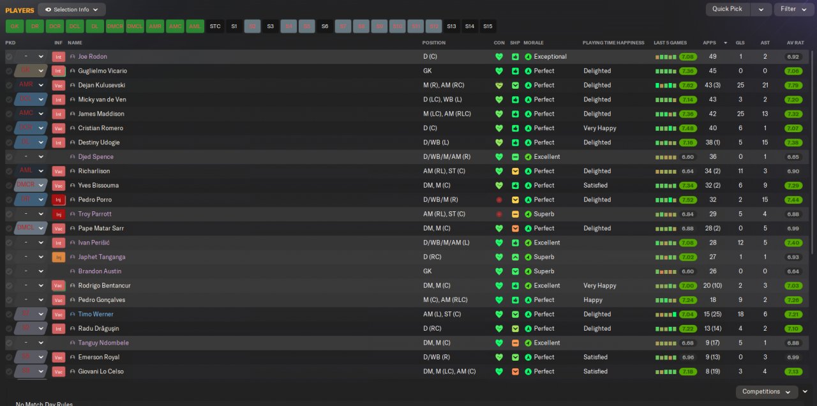Click Tanguy Ndombele's orange sharpness icon
817x406 pixels.
[x=515, y=343]
